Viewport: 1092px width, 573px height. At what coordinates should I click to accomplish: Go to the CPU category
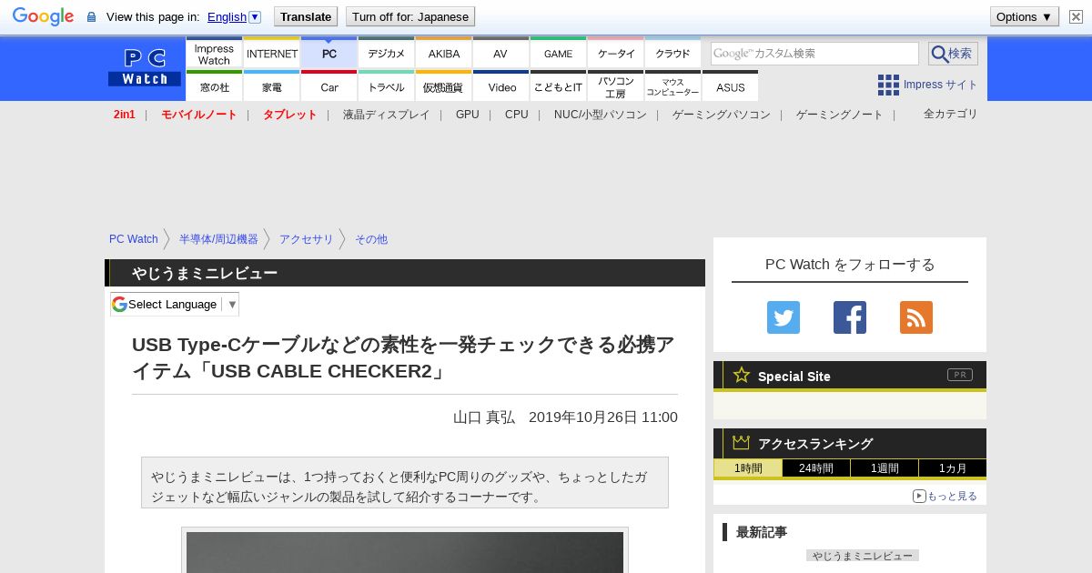click(517, 115)
